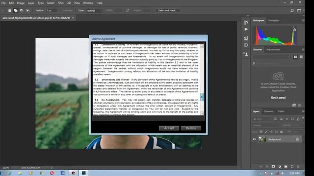This screenshot has height=176, width=314.
Task: Open Layers Opacity value dropdown
Action: coord(298,125)
